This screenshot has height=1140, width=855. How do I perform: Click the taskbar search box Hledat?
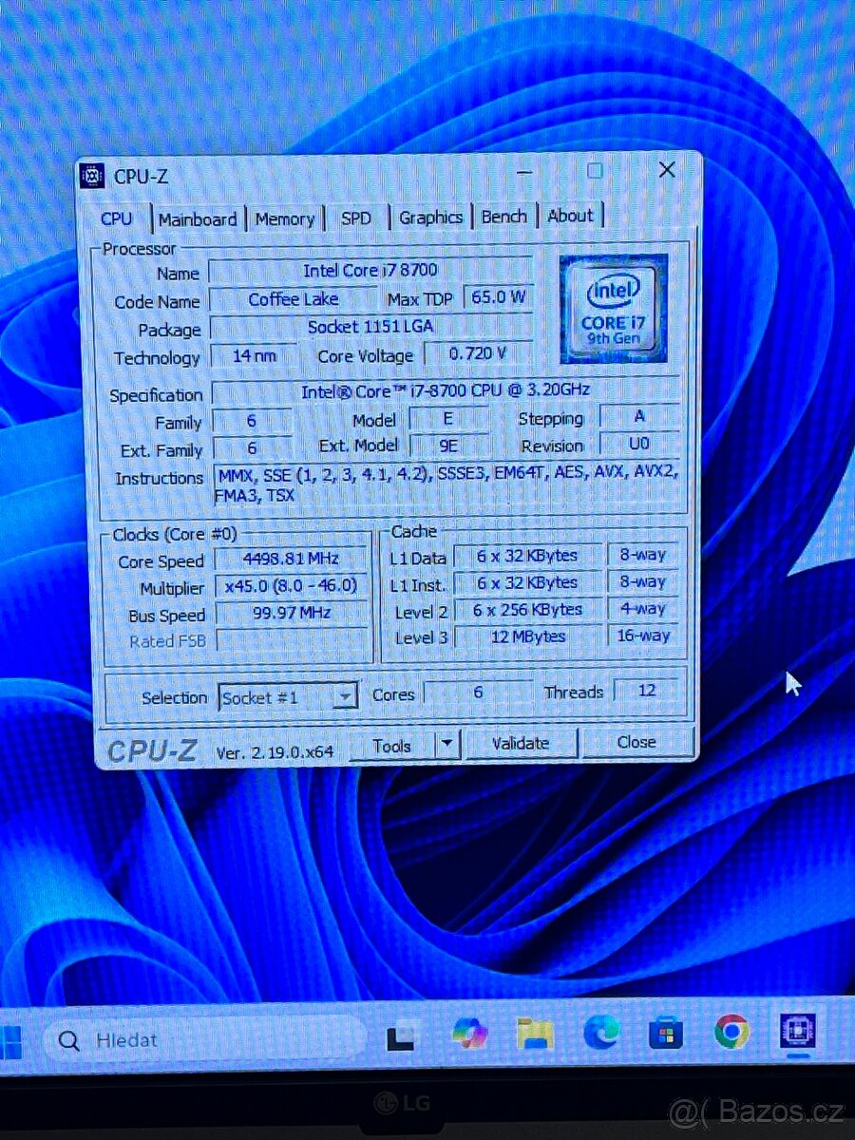click(x=204, y=1040)
